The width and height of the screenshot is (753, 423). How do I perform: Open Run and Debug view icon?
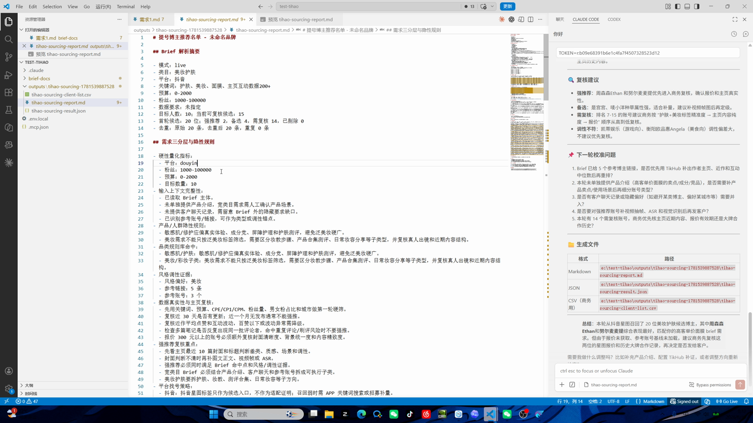point(8,75)
